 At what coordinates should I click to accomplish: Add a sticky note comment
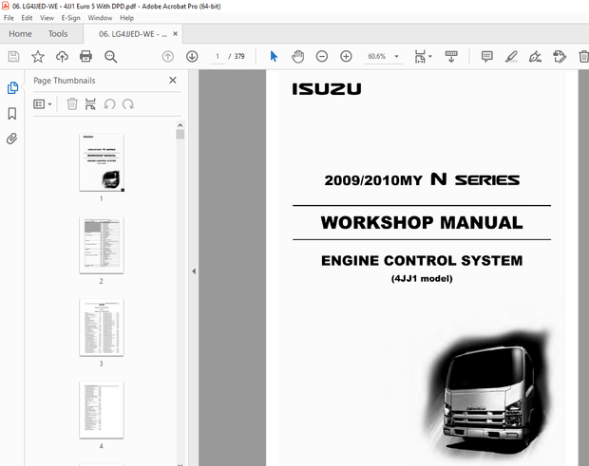486,57
